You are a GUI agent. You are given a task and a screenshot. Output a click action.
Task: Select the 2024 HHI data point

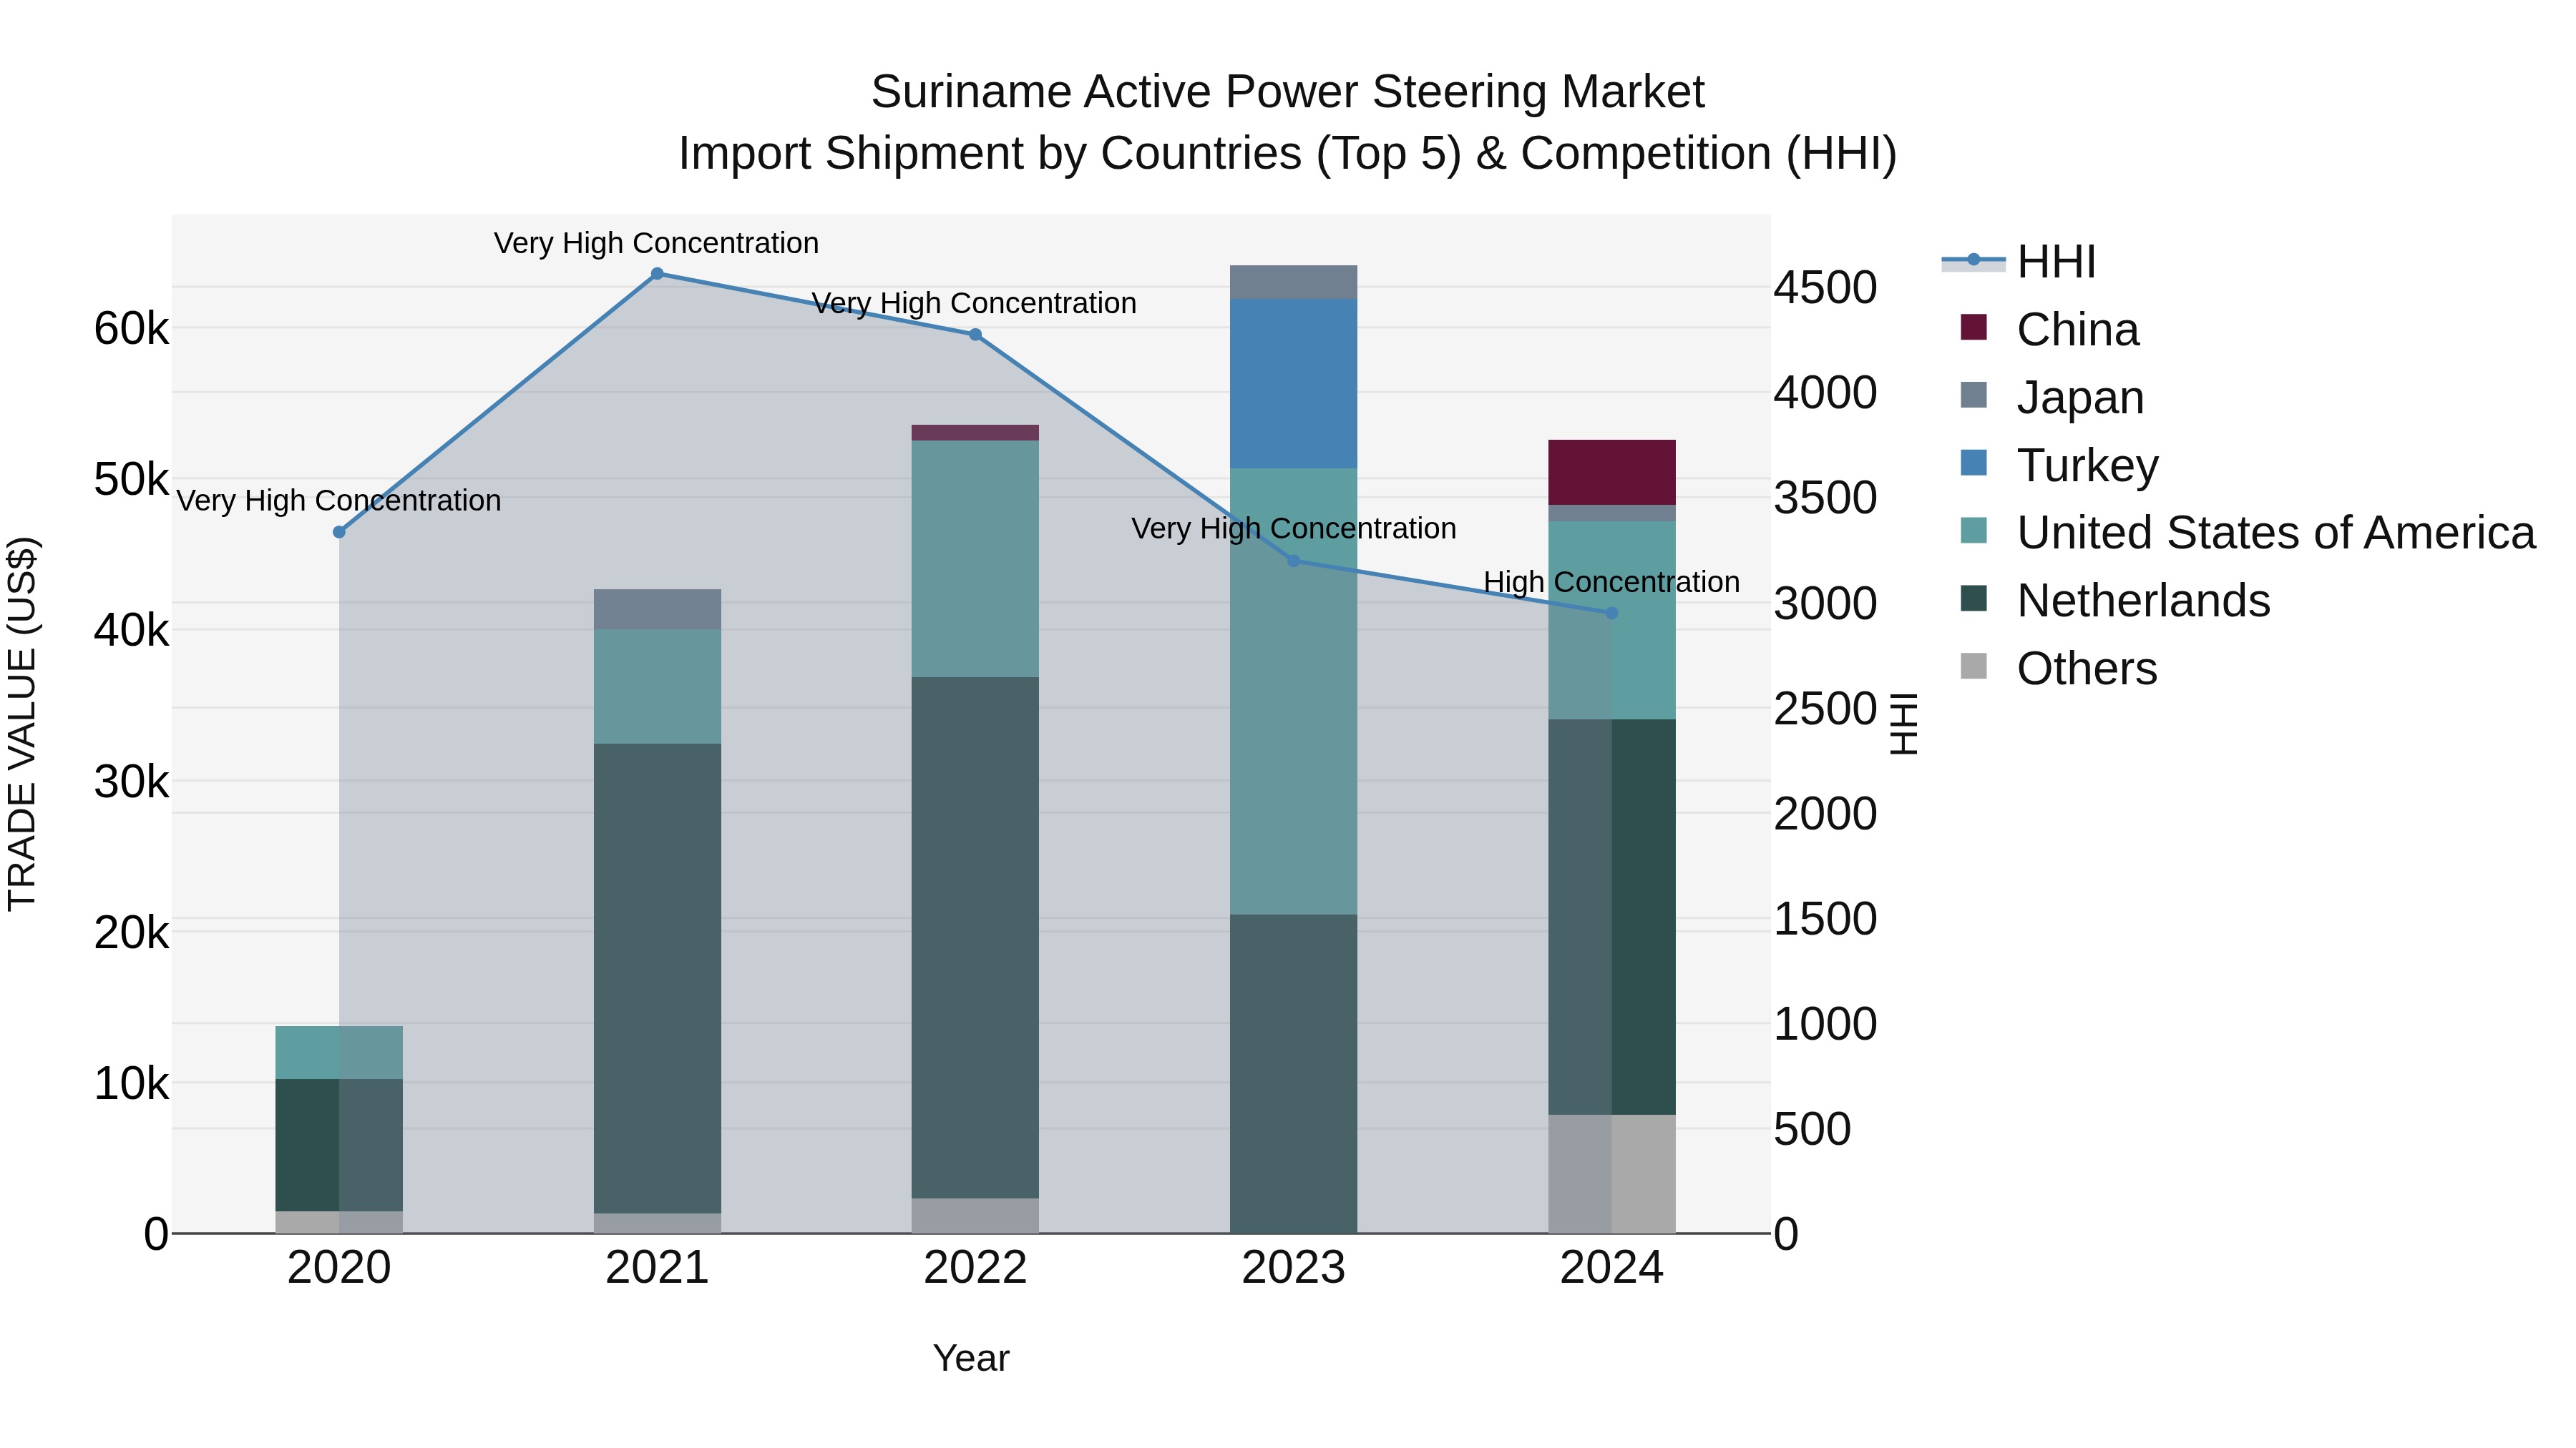tap(1611, 613)
